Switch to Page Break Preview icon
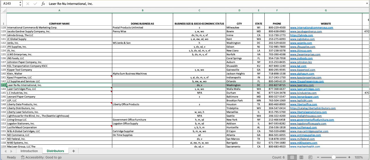Viewport: 370px width, 160px height. [310, 157]
